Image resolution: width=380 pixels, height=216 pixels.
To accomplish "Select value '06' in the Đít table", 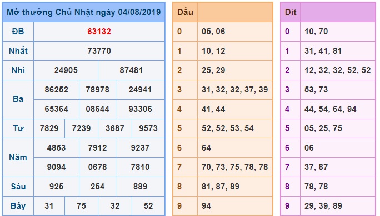I will coord(309,148).
